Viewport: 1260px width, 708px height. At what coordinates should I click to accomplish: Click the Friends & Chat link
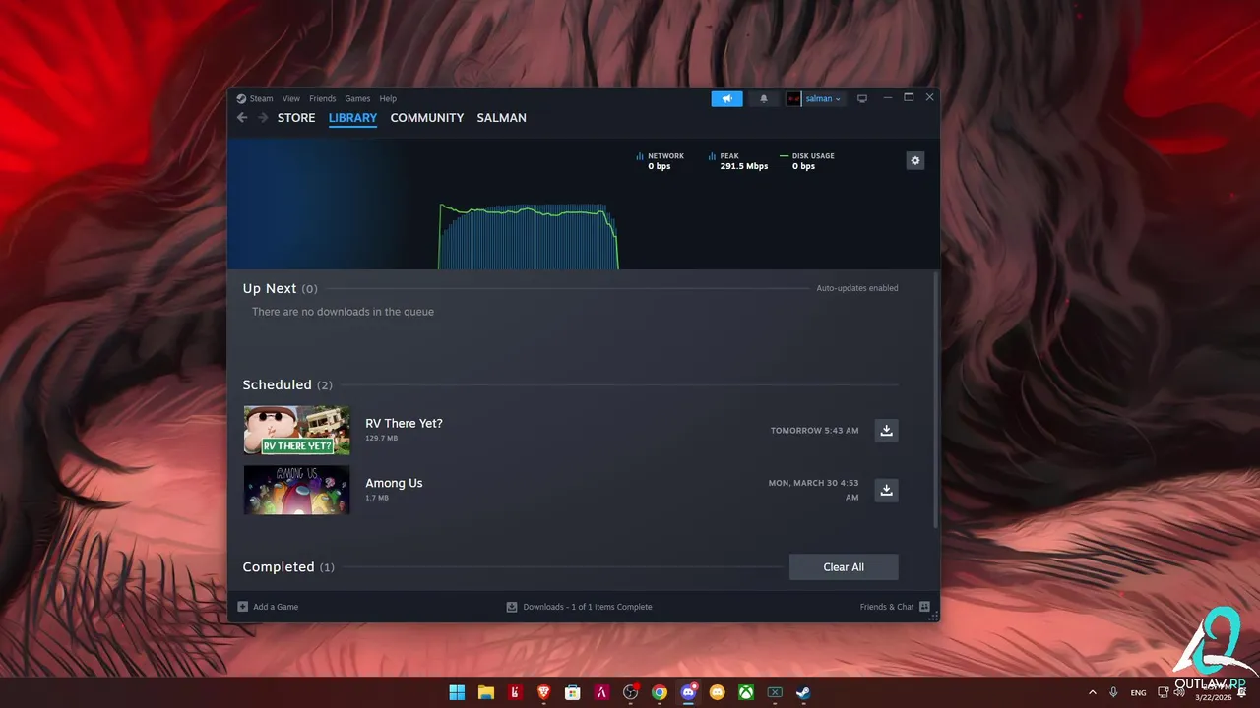[x=887, y=607]
